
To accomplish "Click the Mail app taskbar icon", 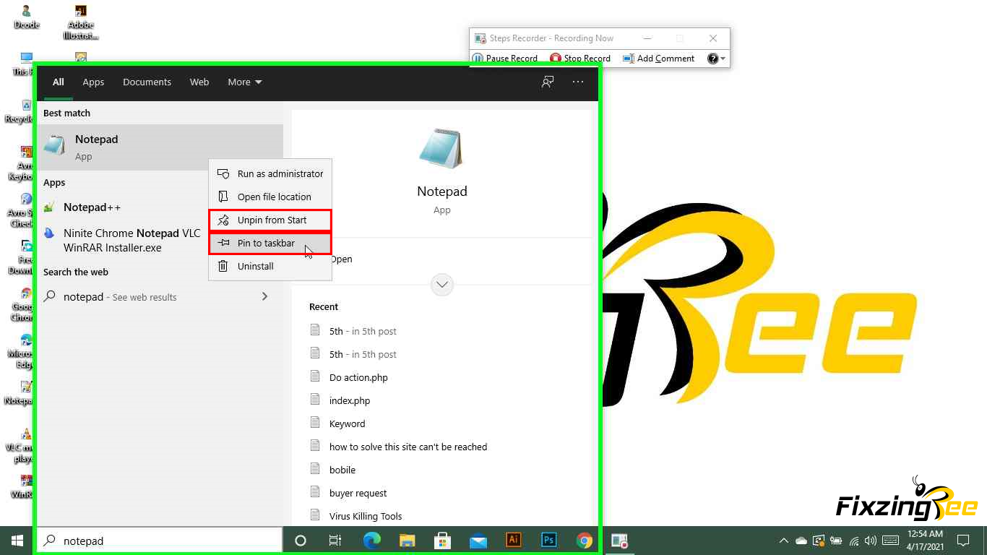I will click(x=478, y=541).
